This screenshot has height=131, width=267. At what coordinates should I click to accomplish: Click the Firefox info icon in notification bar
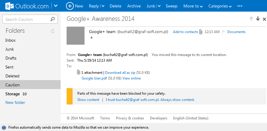pos(4,127)
